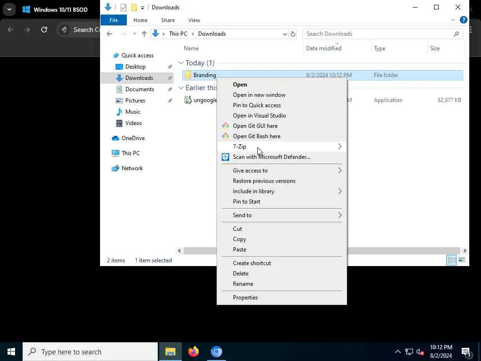The height and width of the screenshot is (361, 481).
Task: Click the Documents icon in sidebar
Action: point(119,89)
